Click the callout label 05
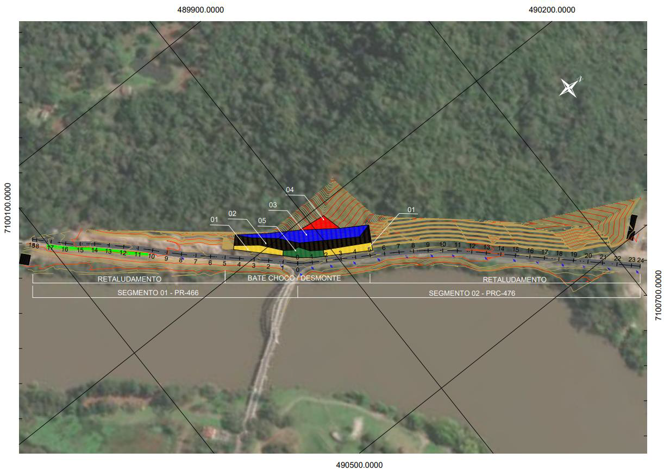 click(262, 221)
